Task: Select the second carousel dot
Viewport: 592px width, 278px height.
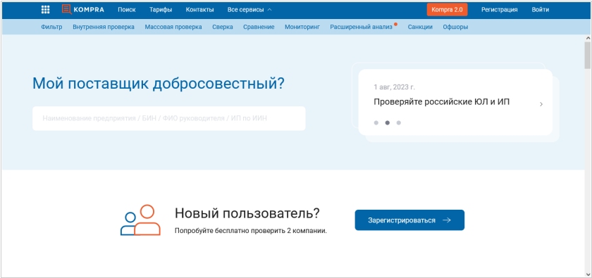Action: (388, 122)
